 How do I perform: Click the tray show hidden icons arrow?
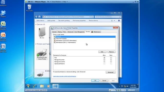[119, 86]
